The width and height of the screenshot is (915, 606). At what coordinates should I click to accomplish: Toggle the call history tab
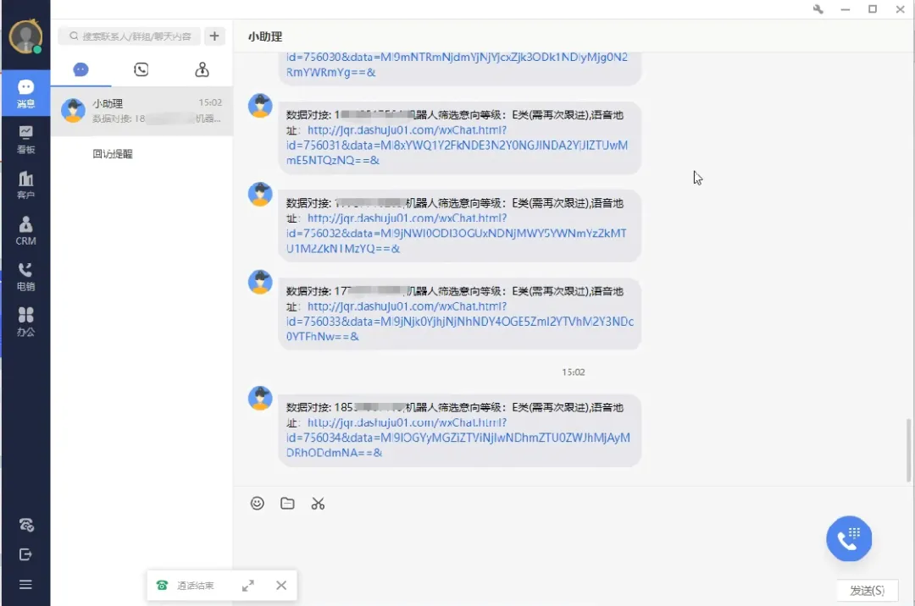141,69
